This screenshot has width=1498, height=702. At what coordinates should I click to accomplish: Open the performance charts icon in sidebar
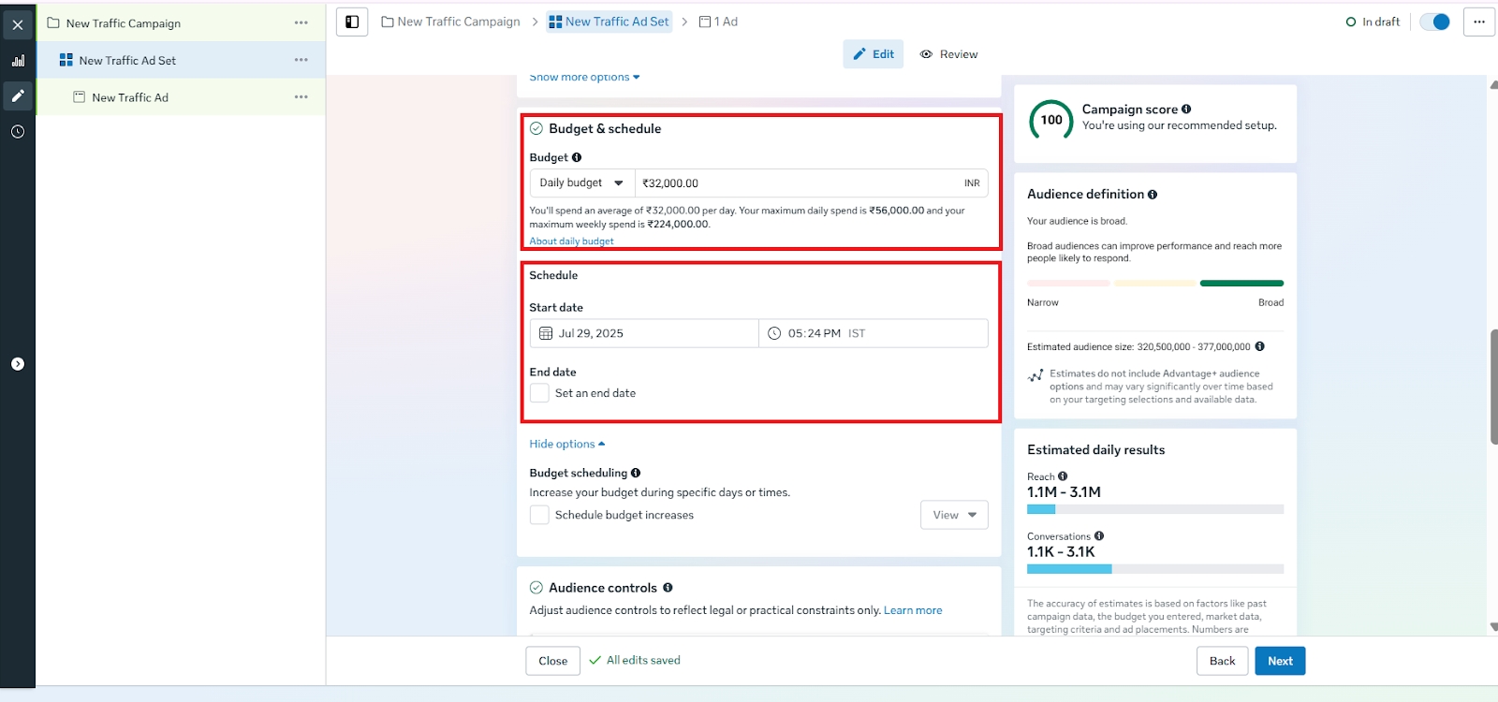[x=18, y=61]
